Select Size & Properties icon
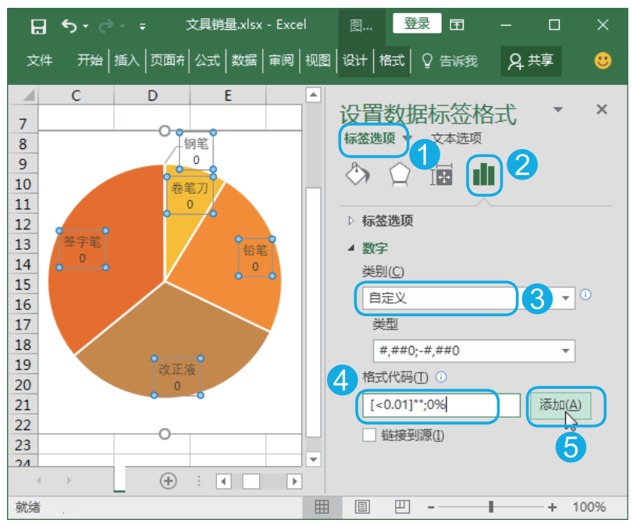Screen dimensions: 633x527 tap(441, 175)
